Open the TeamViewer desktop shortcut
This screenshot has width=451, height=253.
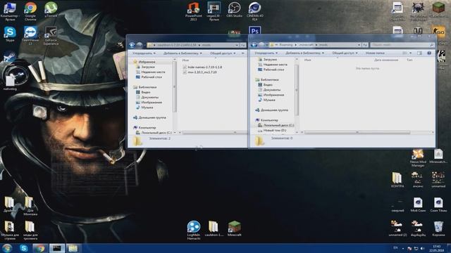pos(30,36)
